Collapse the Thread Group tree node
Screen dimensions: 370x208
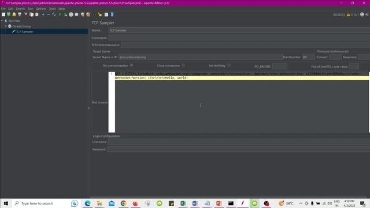[x=6, y=26]
